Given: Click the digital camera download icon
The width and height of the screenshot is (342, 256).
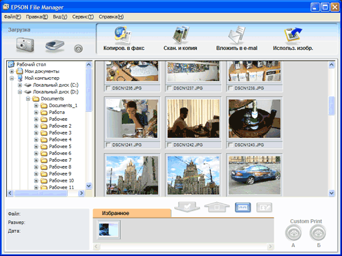Looking at the screenshot, I should click(x=25, y=44).
